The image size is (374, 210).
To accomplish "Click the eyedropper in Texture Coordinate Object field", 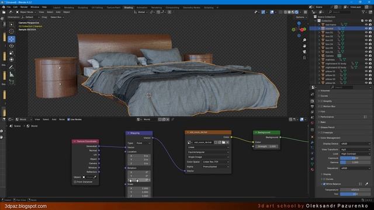I will pos(95,177).
